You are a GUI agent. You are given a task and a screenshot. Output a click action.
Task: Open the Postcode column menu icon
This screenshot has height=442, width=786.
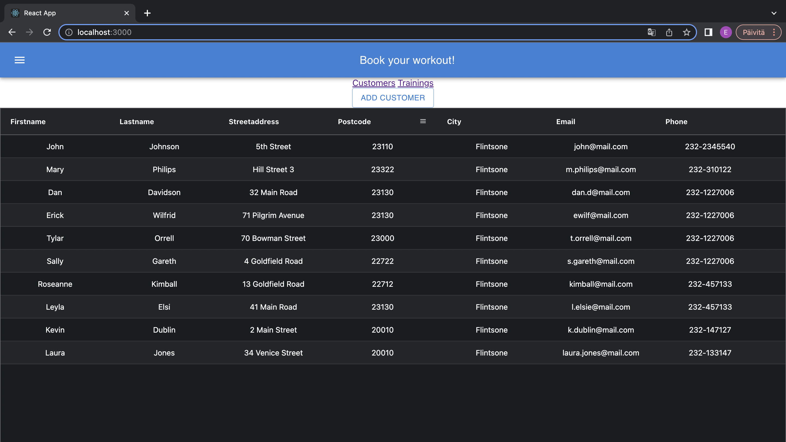point(423,121)
